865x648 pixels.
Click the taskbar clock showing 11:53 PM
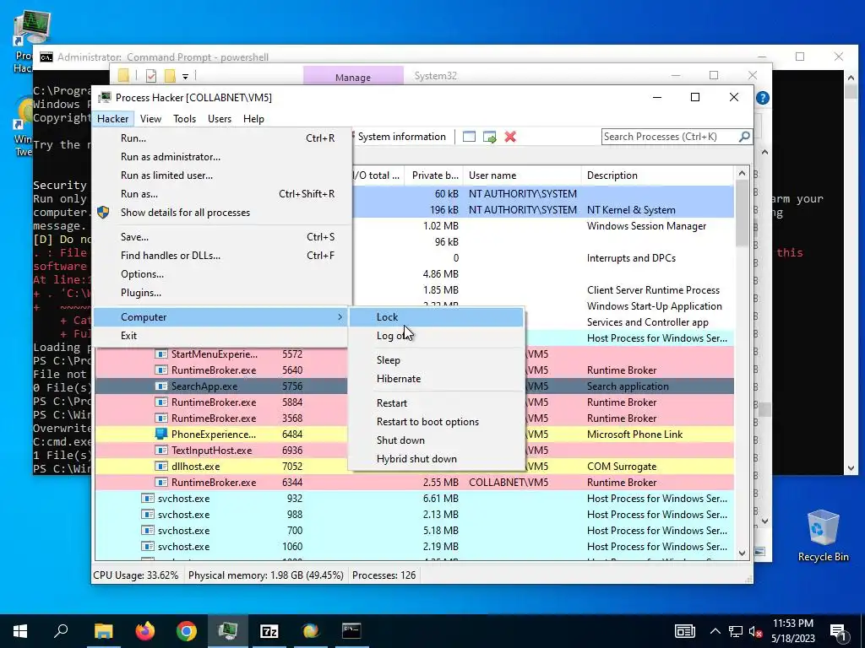point(793,631)
